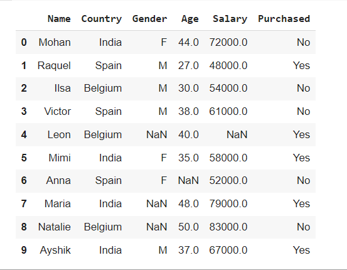The height and width of the screenshot is (270, 347).
Task: Click row index 9
Action: pos(24,251)
